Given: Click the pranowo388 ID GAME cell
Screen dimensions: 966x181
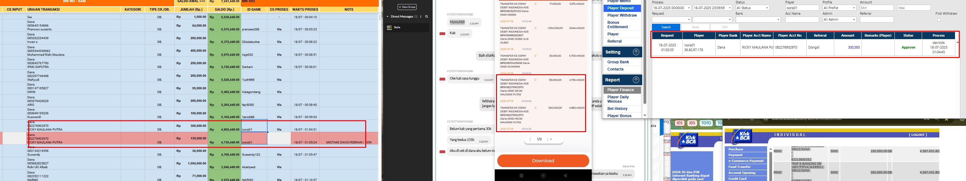Looking at the screenshot, I should click(254, 25).
